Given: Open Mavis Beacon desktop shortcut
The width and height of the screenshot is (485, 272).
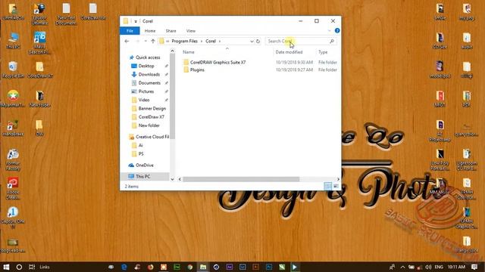Looking at the screenshot, I should (x=39, y=42).
